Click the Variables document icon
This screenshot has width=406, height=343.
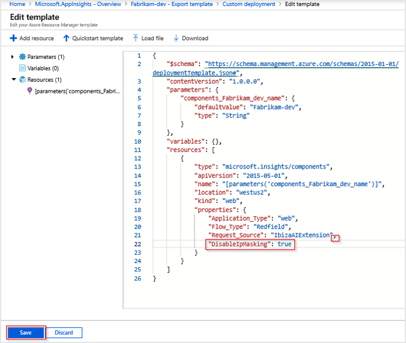pyautogui.click(x=22, y=68)
